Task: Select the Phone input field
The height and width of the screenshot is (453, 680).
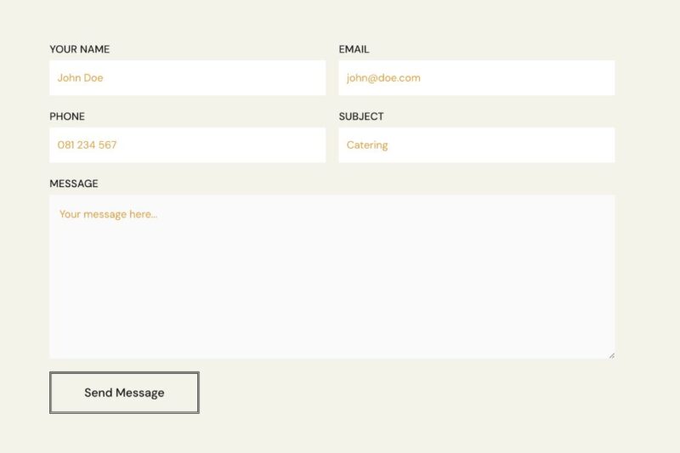Action: (187, 144)
